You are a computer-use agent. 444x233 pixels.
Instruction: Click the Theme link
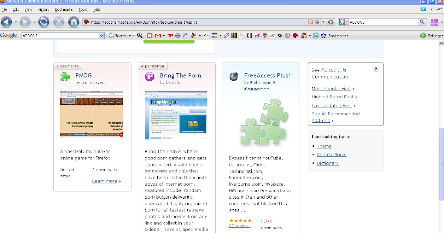(324, 146)
